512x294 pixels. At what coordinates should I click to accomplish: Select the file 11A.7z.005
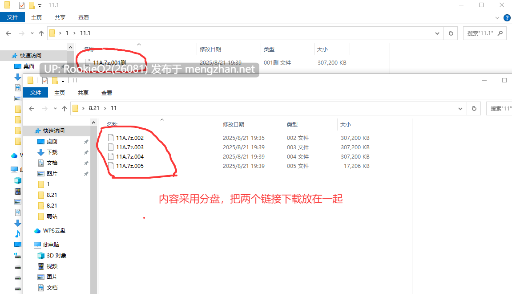point(130,166)
